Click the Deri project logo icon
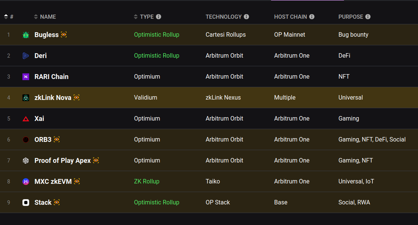The image size is (418, 225). click(x=26, y=56)
